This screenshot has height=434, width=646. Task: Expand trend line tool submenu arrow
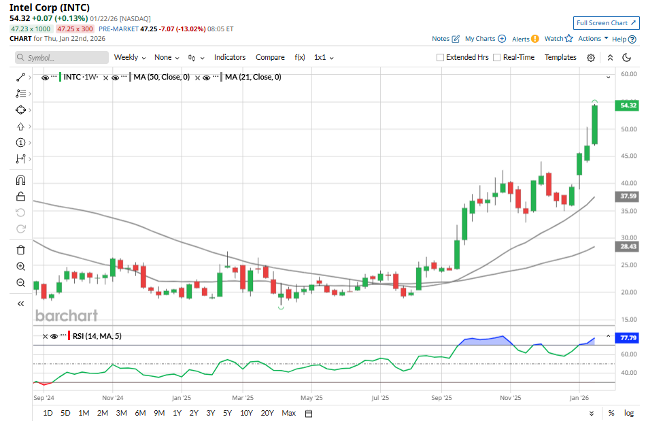pos(30,78)
